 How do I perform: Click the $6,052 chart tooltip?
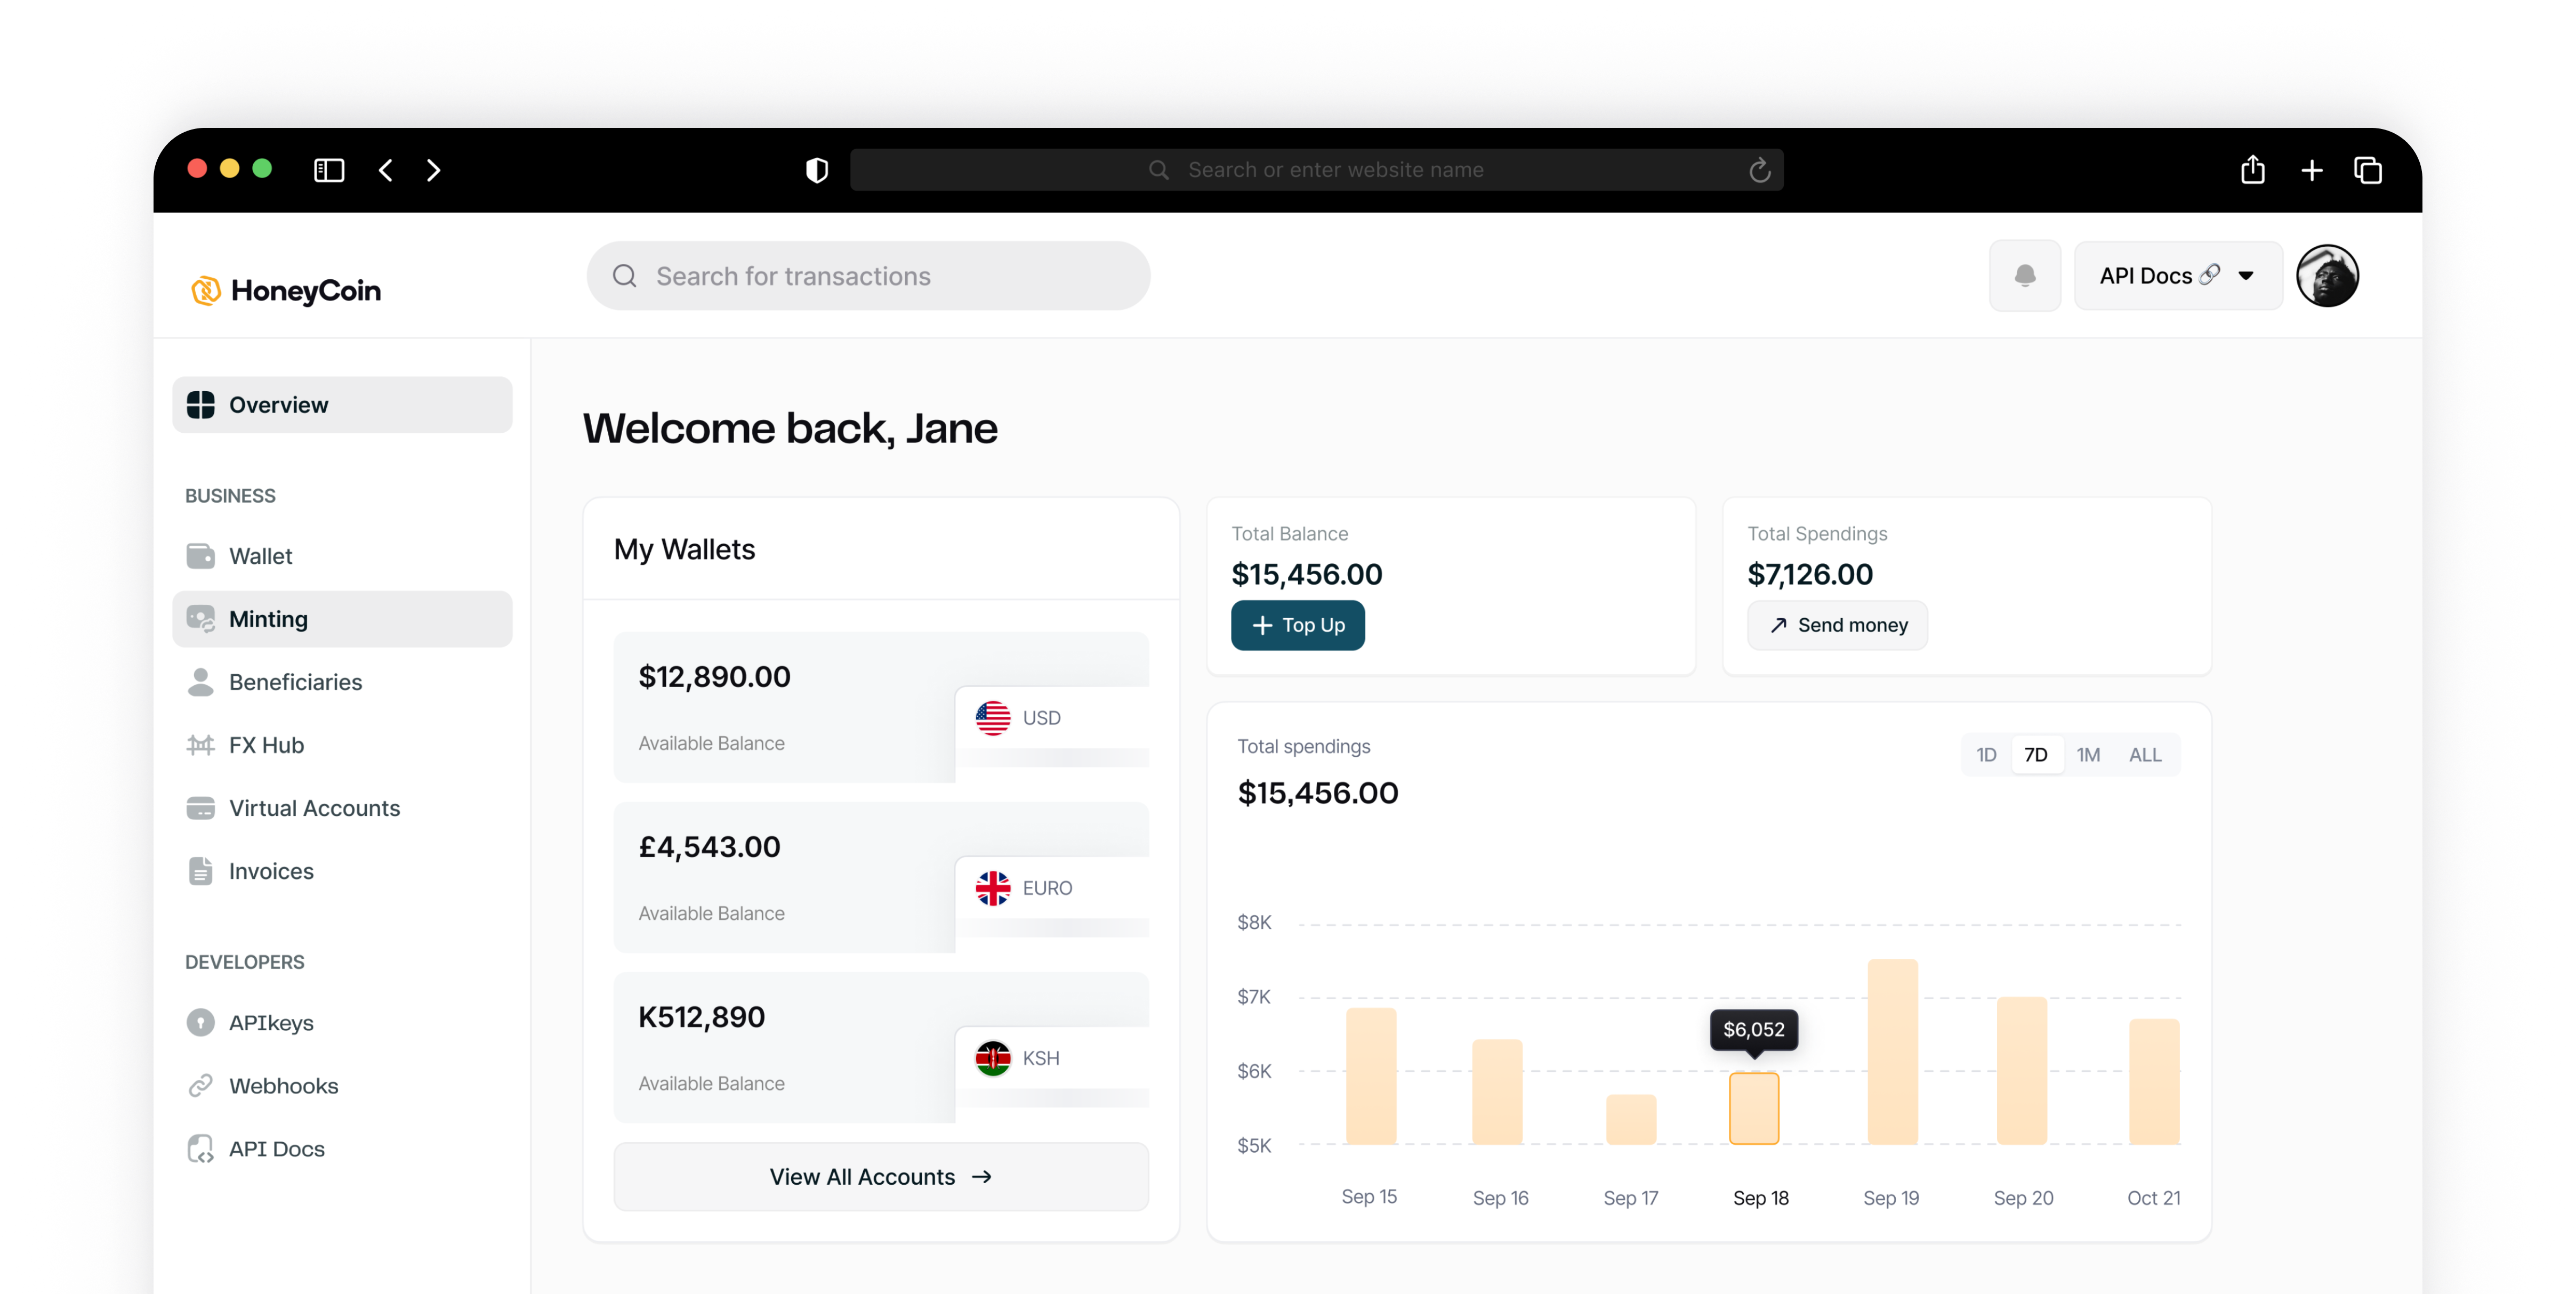coord(1754,1029)
